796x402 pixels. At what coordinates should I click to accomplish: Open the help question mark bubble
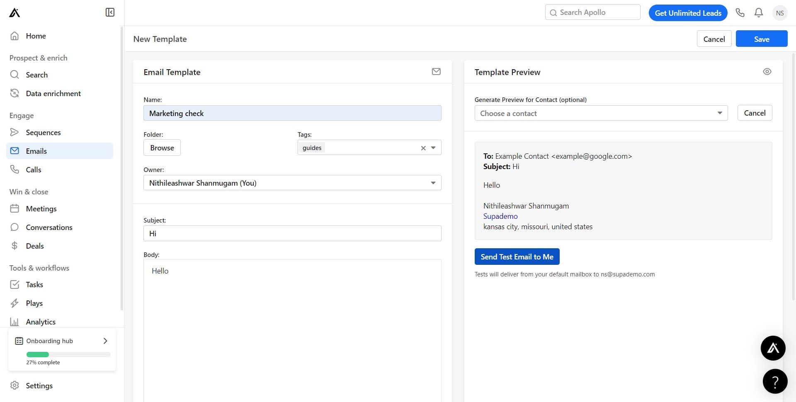[x=774, y=381]
